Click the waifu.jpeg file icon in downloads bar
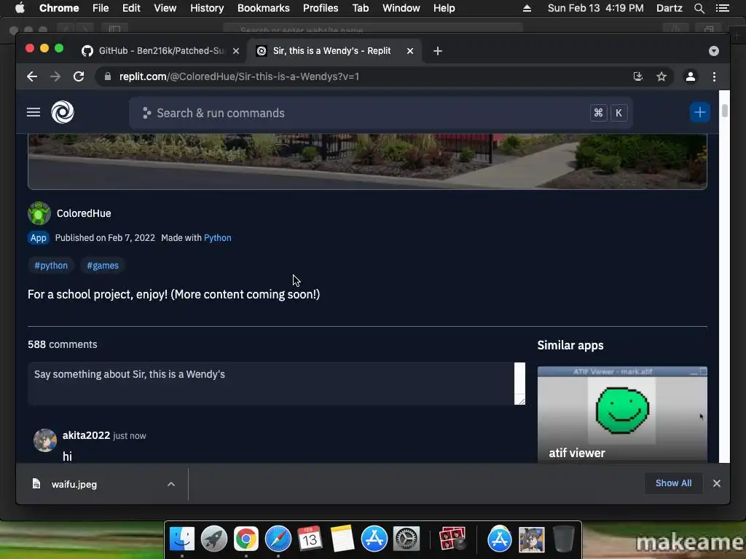The image size is (746, 559). click(36, 484)
